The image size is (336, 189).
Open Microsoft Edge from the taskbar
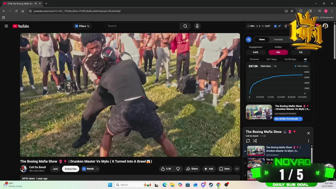click(165, 185)
